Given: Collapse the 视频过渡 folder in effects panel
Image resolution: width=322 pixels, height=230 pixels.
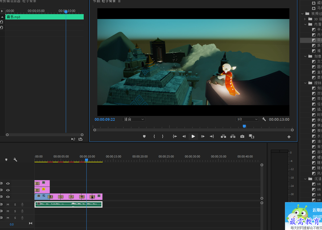Looking at the screenshot, I should (302, 14).
